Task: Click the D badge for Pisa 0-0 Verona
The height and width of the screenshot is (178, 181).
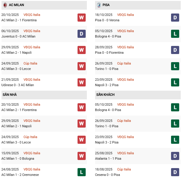Action: click(x=175, y=17)
